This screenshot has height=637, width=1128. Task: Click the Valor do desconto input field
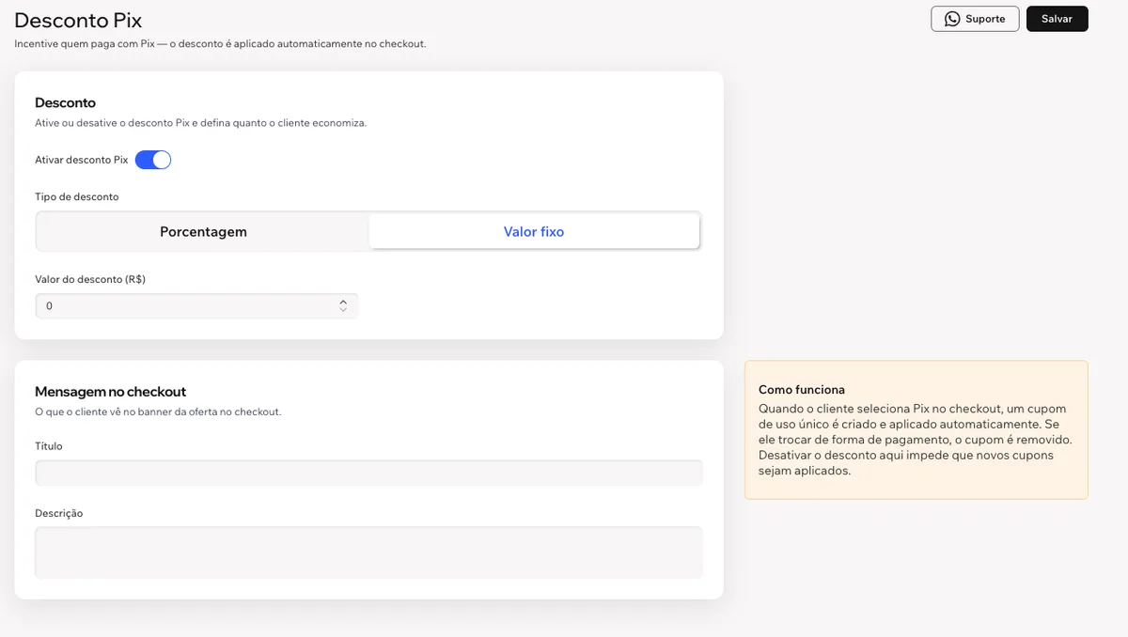[196, 306]
